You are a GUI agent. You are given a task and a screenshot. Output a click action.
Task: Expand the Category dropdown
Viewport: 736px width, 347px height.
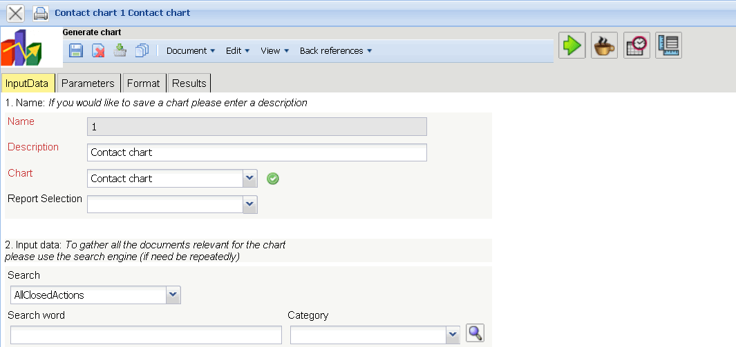point(453,335)
